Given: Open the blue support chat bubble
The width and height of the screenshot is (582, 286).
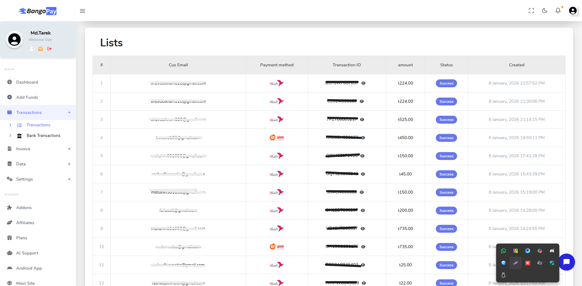Looking at the screenshot, I should click(567, 262).
